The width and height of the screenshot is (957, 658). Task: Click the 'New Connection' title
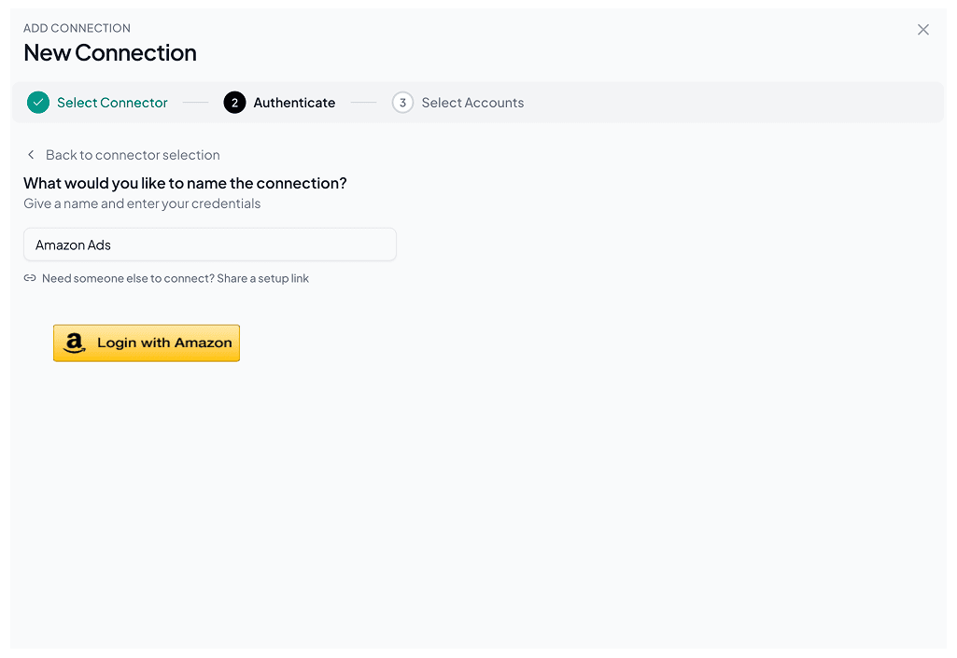[110, 53]
